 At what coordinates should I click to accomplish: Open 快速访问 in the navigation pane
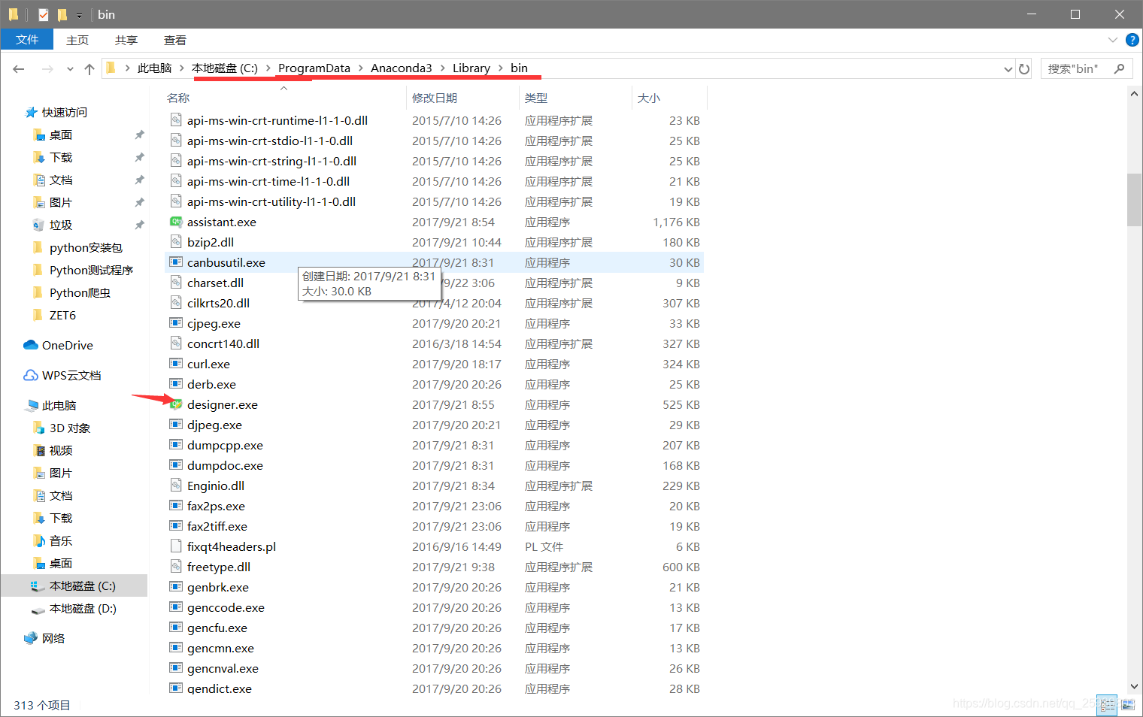coord(64,112)
